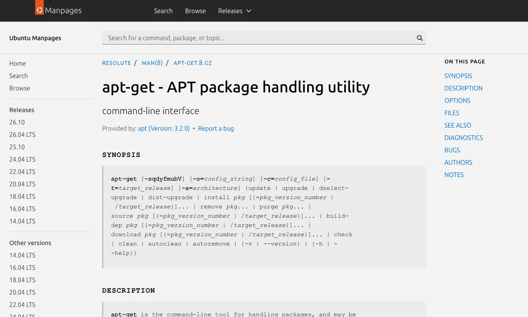Screen dimensions: 528x317
Task: Jump to SEE ALSO in On This Page
Action: [458, 125]
